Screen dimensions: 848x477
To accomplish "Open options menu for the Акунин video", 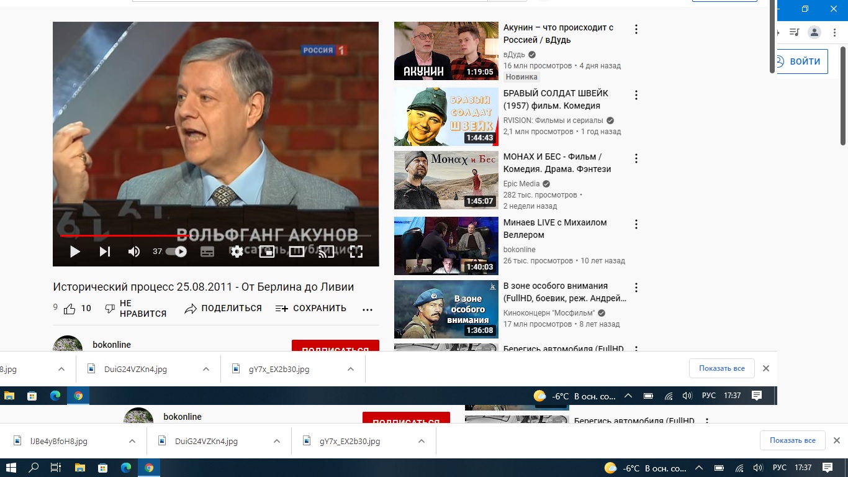I will (x=636, y=29).
